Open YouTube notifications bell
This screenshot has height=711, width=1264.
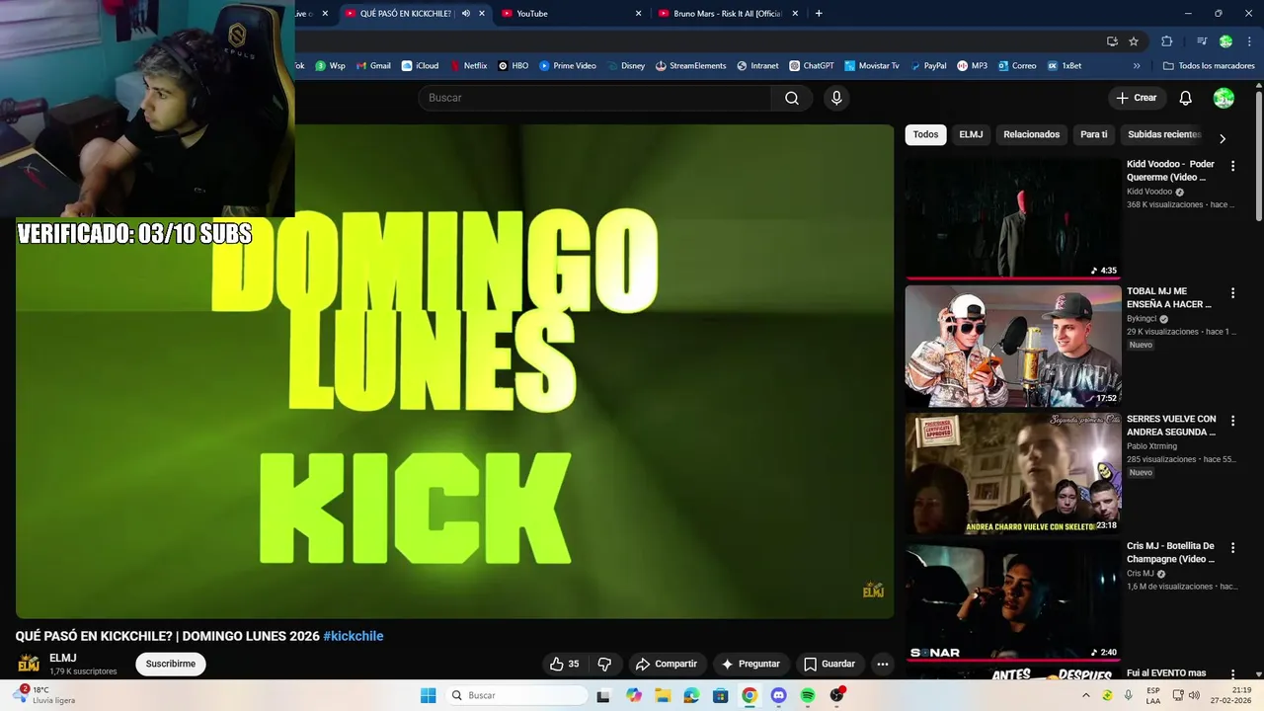[1186, 98]
